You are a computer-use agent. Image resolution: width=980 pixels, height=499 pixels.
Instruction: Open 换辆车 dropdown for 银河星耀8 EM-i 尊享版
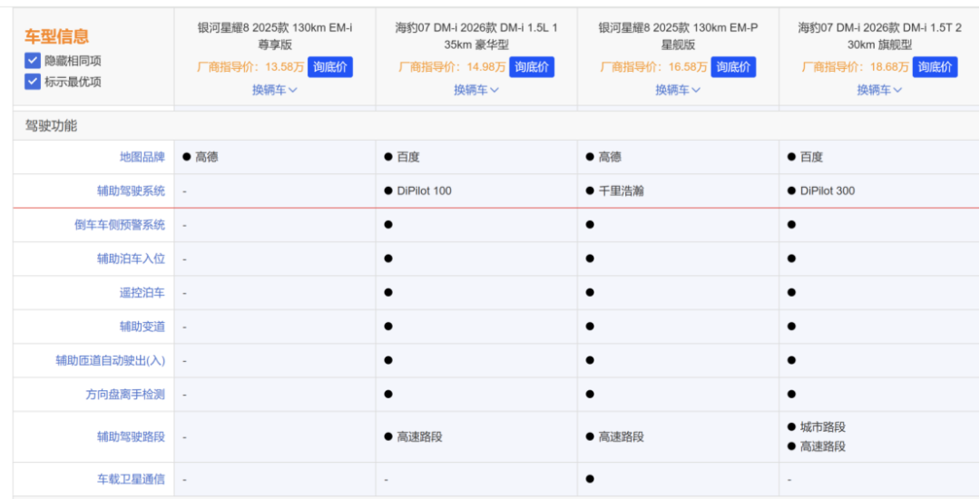pos(274,90)
